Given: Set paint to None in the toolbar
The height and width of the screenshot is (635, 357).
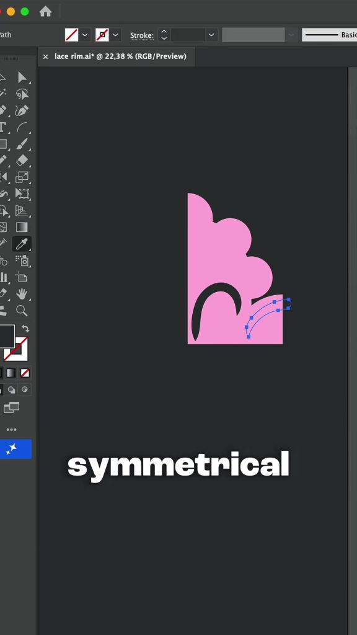Looking at the screenshot, I should [25, 373].
